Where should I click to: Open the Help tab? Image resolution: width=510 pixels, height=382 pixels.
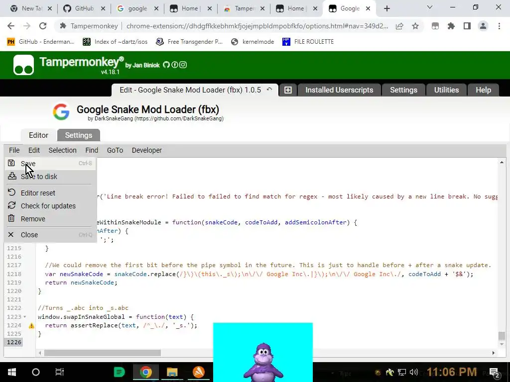pos(483,90)
